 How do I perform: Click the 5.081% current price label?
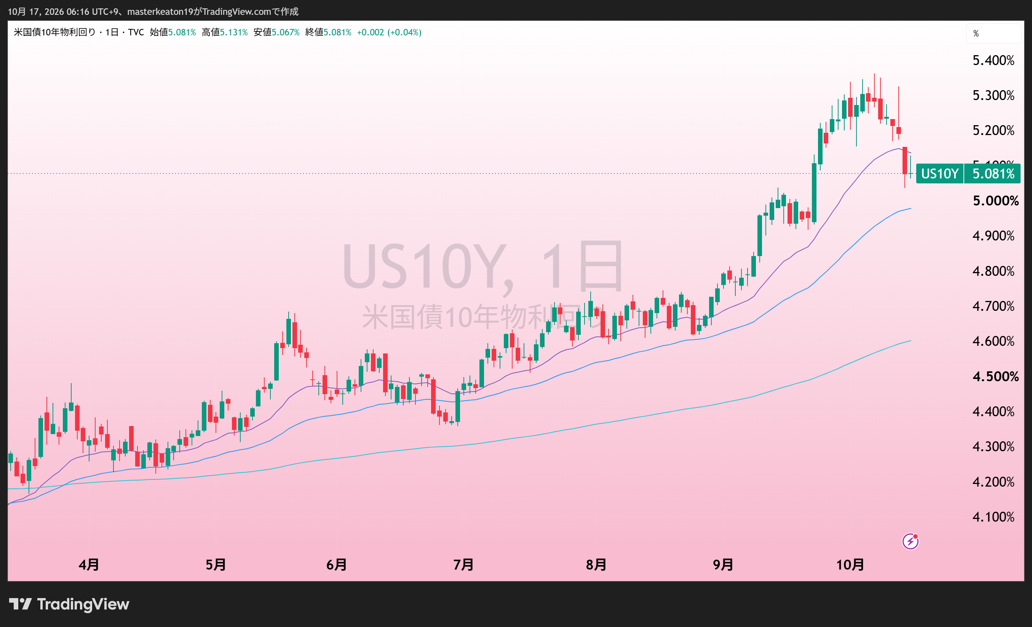[993, 174]
